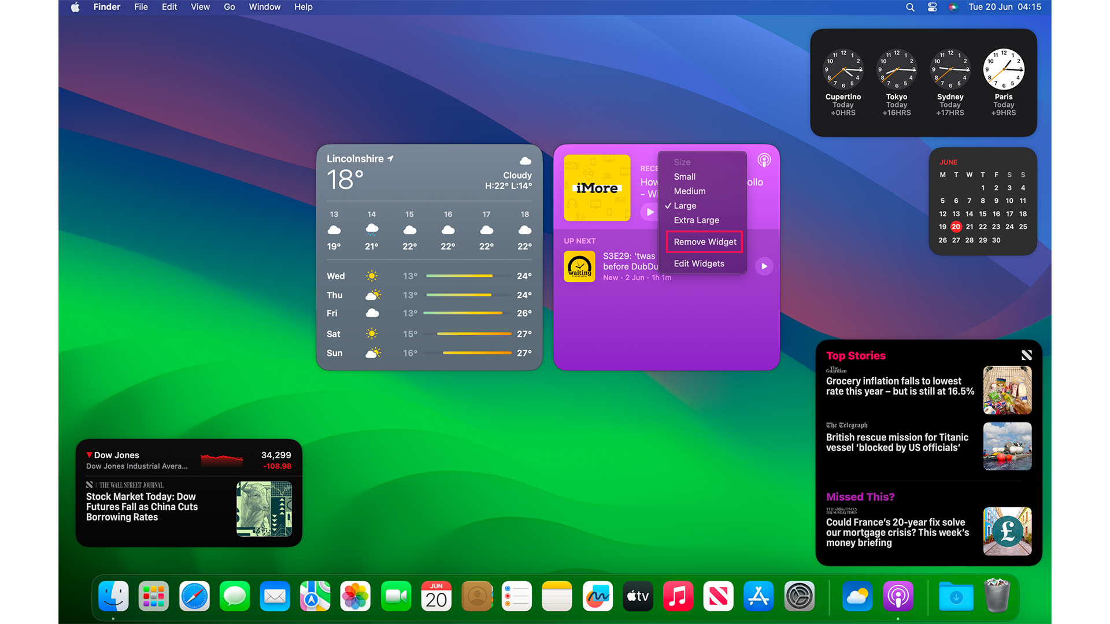Activate Siri from menu bar
1110x624 pixels.
coord(953,7)
